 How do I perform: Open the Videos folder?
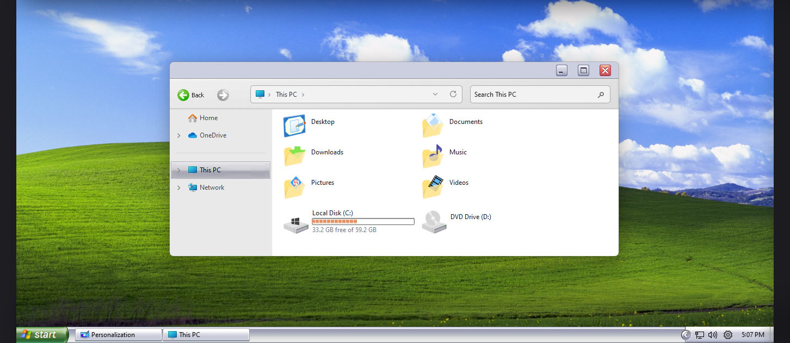click(x=433, y=186)
